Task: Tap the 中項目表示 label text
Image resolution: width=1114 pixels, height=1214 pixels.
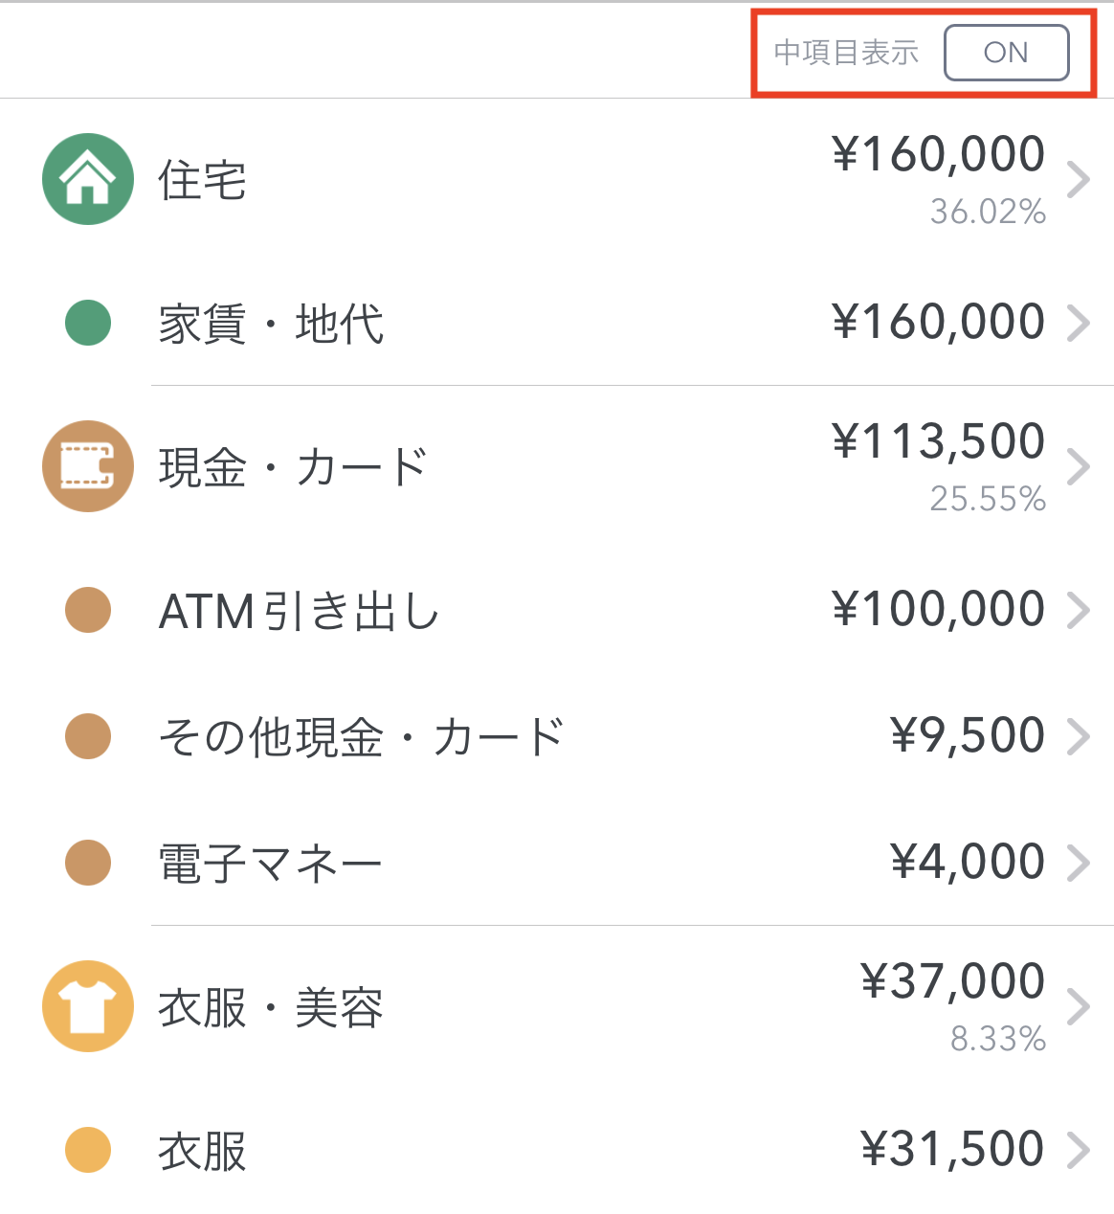Action: point(846,53)
